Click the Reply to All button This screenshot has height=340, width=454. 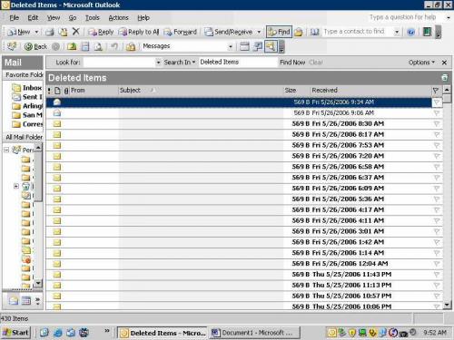click(139, 32)
